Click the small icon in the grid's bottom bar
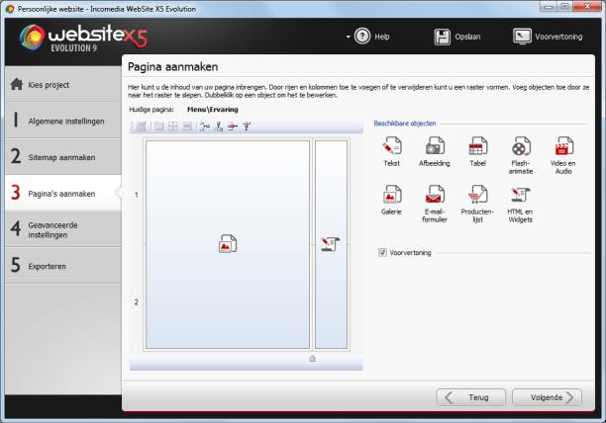The height and width of the screenshot is (423, 606). [312, 359]
